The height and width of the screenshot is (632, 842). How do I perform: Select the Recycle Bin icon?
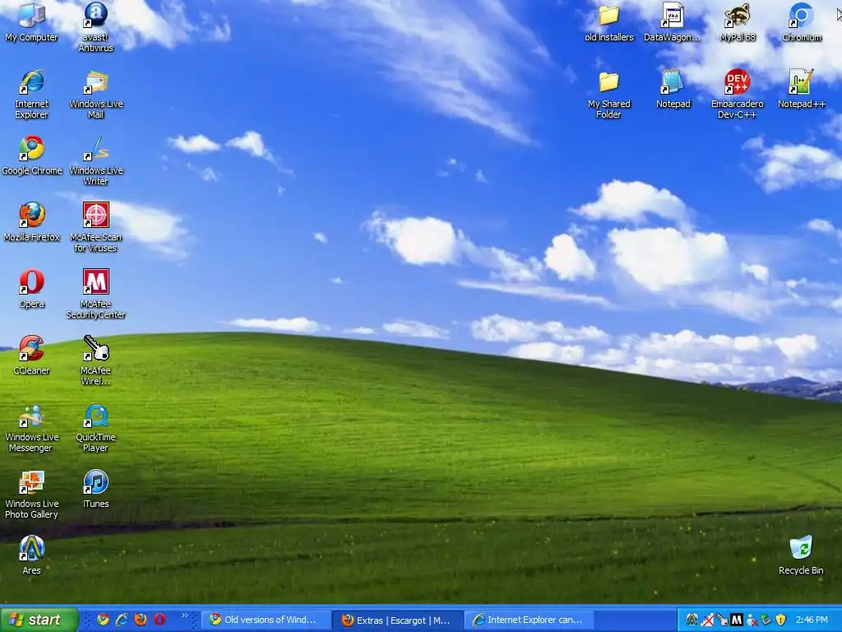click(x=801, y=555)
